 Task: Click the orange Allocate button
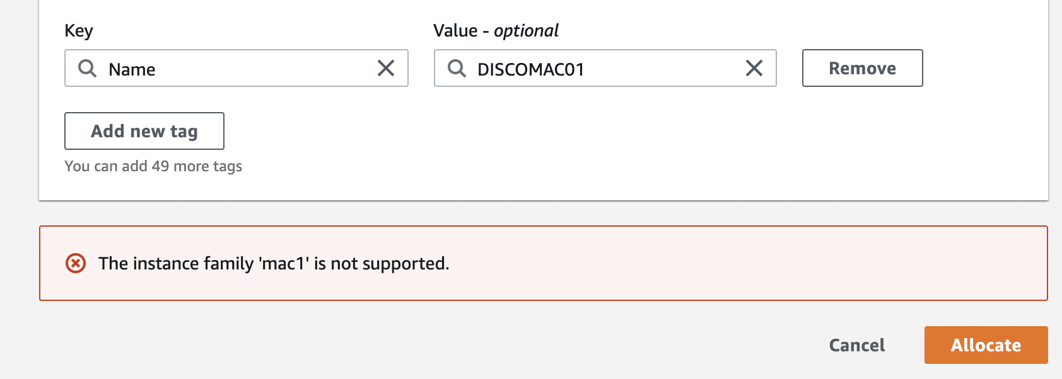(x=986, y=345)
